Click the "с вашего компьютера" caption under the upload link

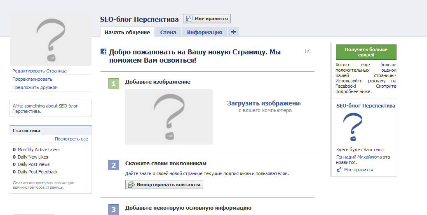(x=265, y=110)
